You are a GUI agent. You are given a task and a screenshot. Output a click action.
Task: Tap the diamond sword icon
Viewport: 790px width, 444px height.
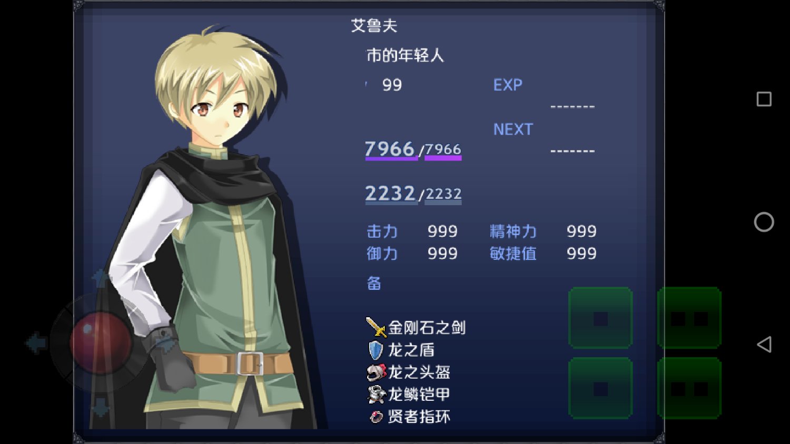(x=376, y=327)
